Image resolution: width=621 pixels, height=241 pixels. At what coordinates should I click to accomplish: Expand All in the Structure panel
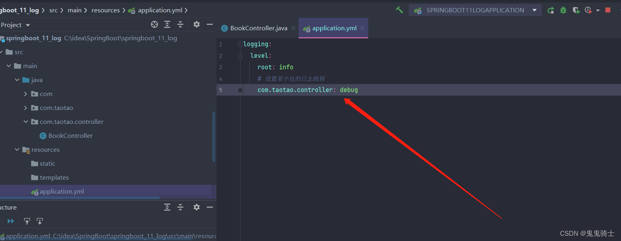[x=167, y=207]
